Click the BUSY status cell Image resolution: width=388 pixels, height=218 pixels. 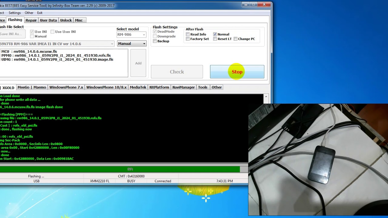[131, 181]
